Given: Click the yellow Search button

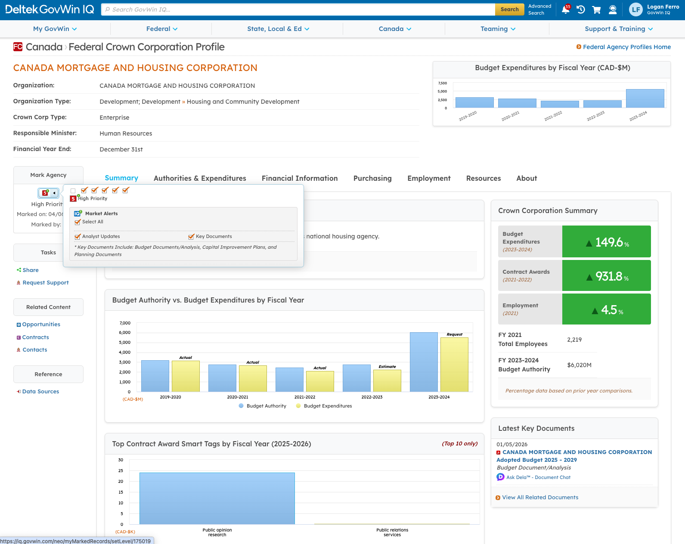Looking at the screenshot, I should click(x=509, y=9).
